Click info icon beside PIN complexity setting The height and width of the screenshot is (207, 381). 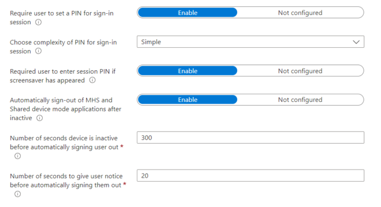coord(39,51)
